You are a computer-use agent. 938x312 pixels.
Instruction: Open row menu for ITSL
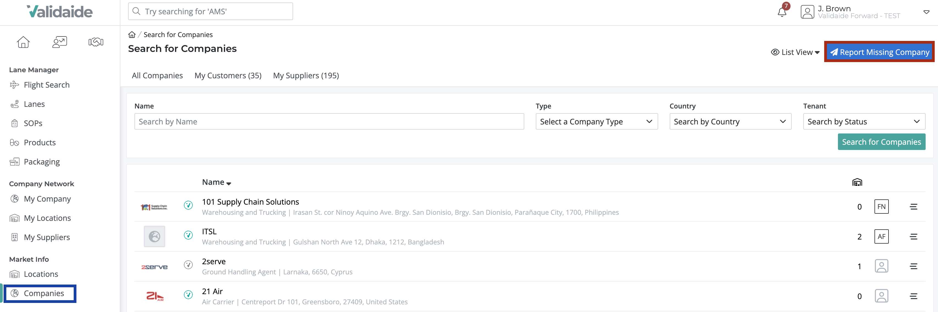[x=913, y=237]
